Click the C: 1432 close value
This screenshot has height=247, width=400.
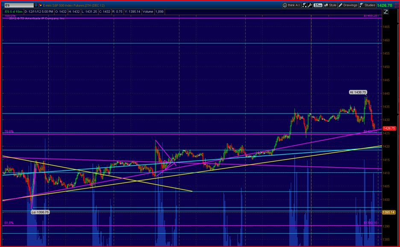click(x=105, y=12)
